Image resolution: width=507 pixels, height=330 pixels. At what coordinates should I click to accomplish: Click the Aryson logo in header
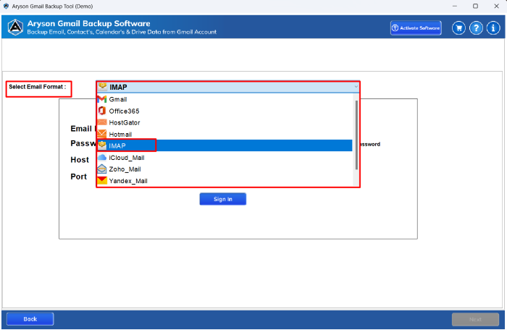pos(15,27)
